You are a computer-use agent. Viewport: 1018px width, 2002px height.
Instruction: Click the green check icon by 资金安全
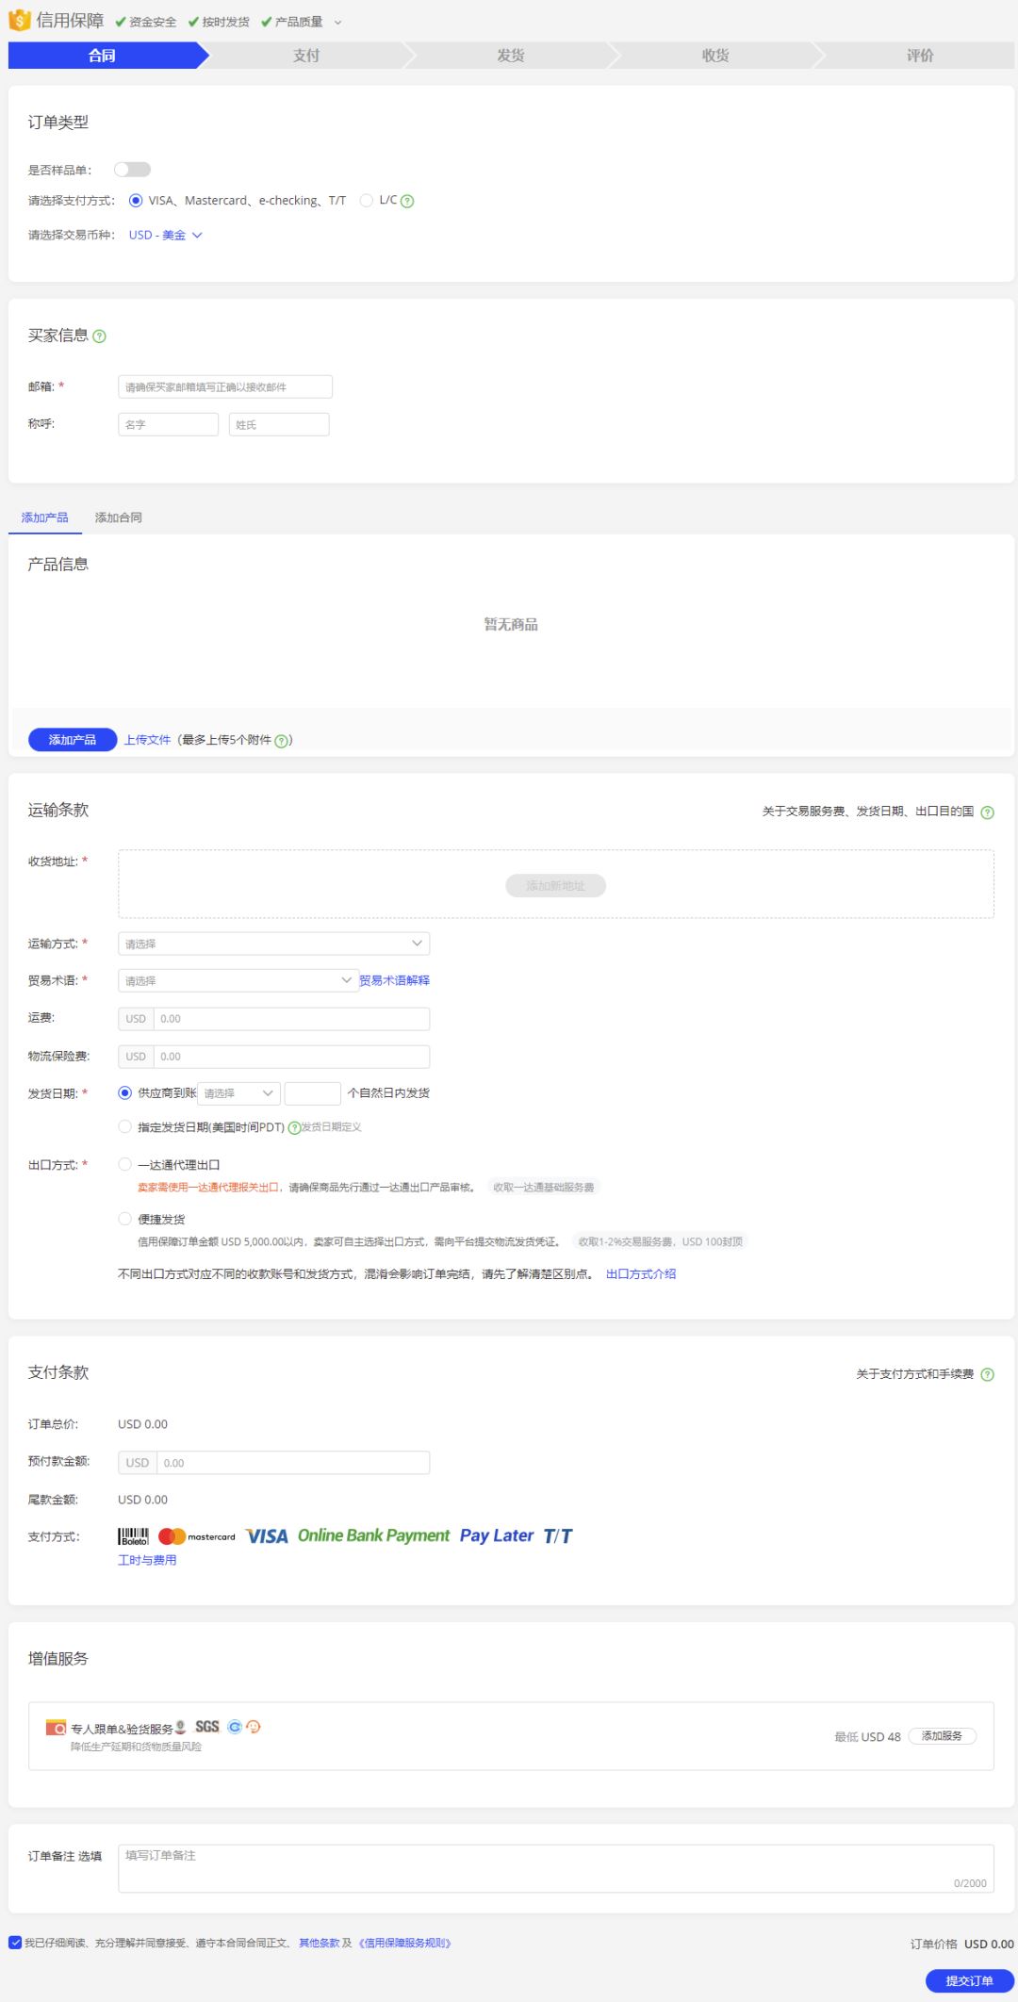121,22
